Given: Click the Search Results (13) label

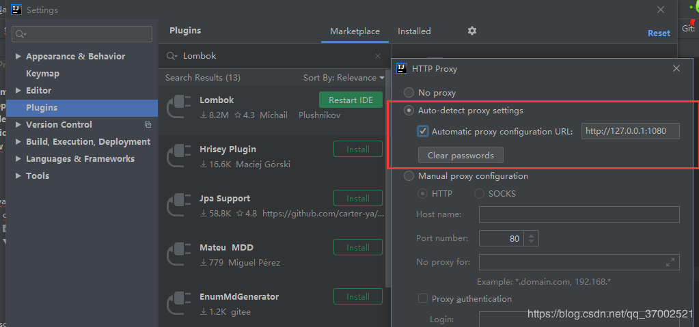Looking at the screenshot, I should 203,78.
